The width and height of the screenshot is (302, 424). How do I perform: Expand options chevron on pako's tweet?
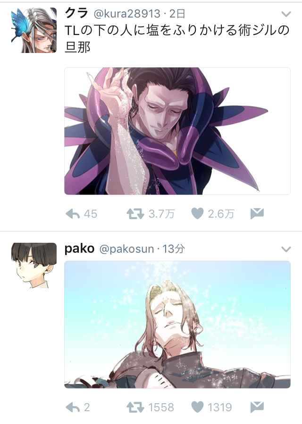point(286,249)
